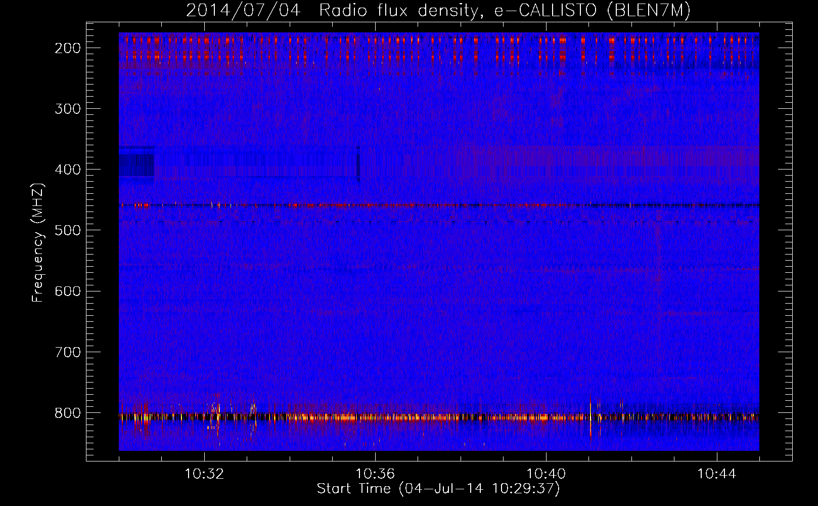Click the plot title "Radio flux density, e-CALLISTO (BLEN7M)"
Image resolution: width=818 pixels, height=506 pixels.
point(505,11)
